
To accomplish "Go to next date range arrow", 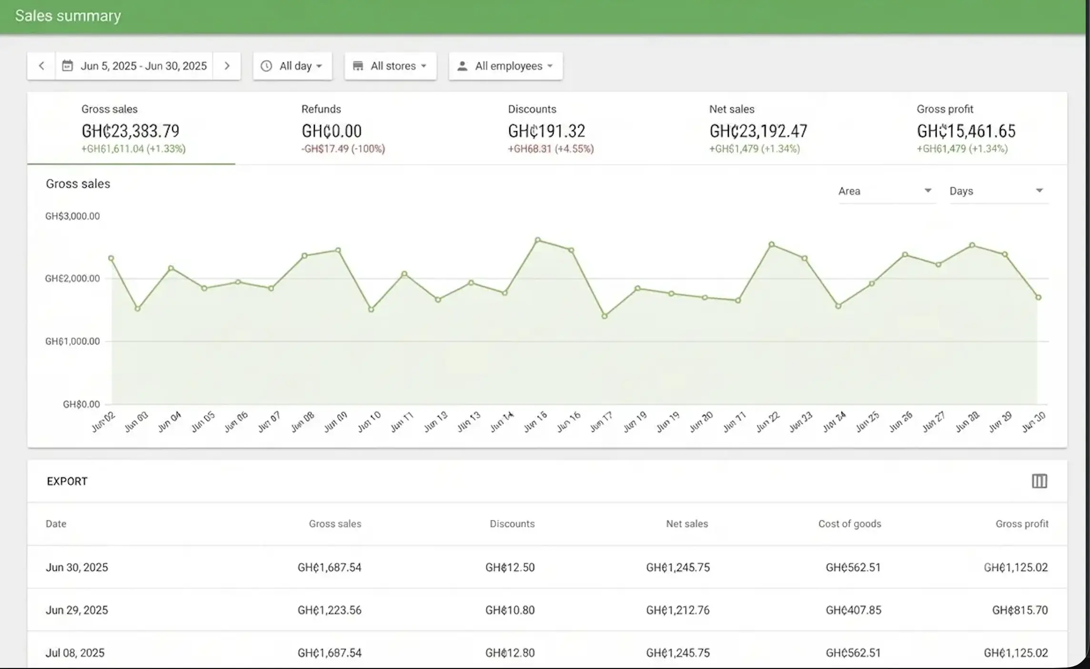I will pos(227,66).
